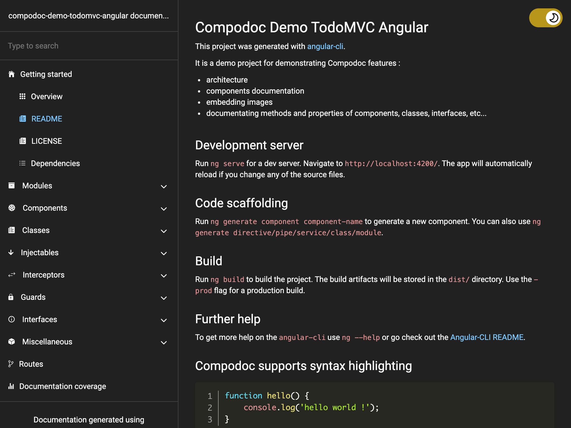
Task: Expand the Injectables section
Action: coord(164,254)
